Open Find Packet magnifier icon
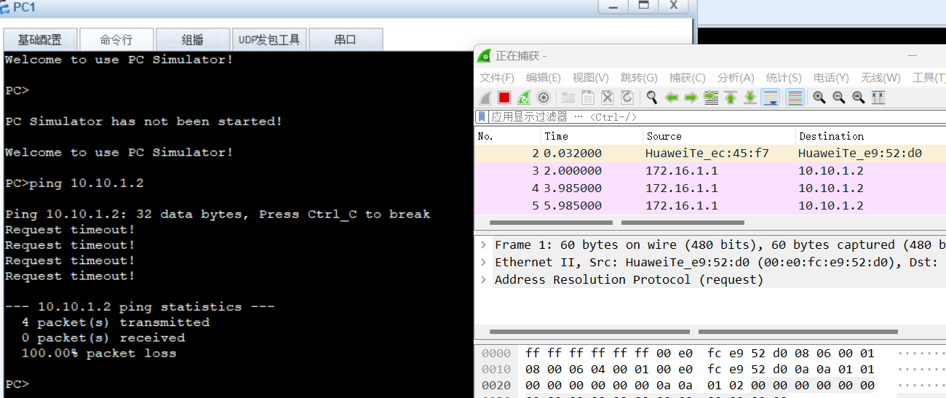The height and width of the screenshot is (398, 946). 652,97
